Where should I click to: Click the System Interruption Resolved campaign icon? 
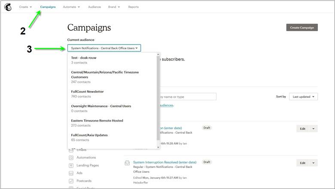tap(127, 163)
